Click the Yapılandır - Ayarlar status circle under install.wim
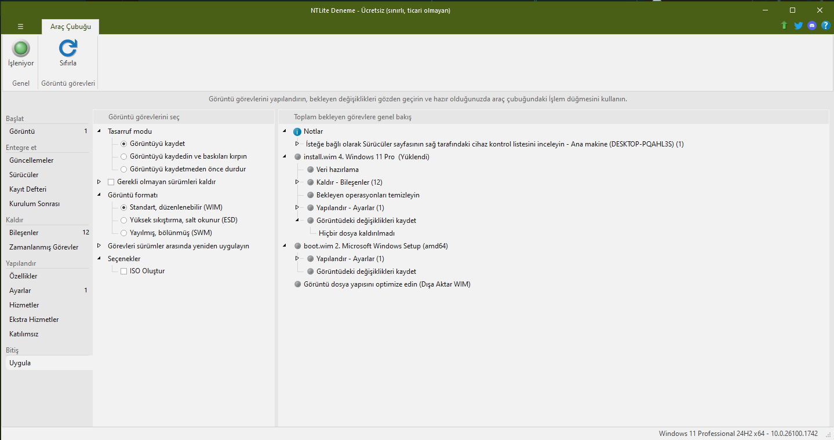834x440 pixels. pos(311,208)
